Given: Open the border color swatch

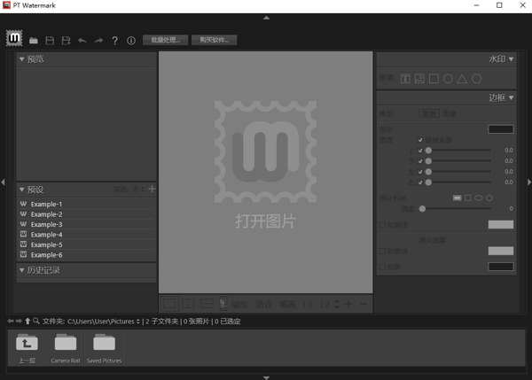Looking at the screenshot, I should (500, 129).
